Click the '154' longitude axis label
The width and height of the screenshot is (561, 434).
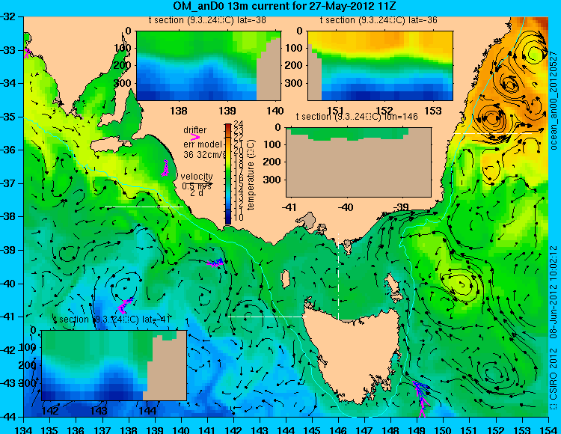(x=548, y=430)
